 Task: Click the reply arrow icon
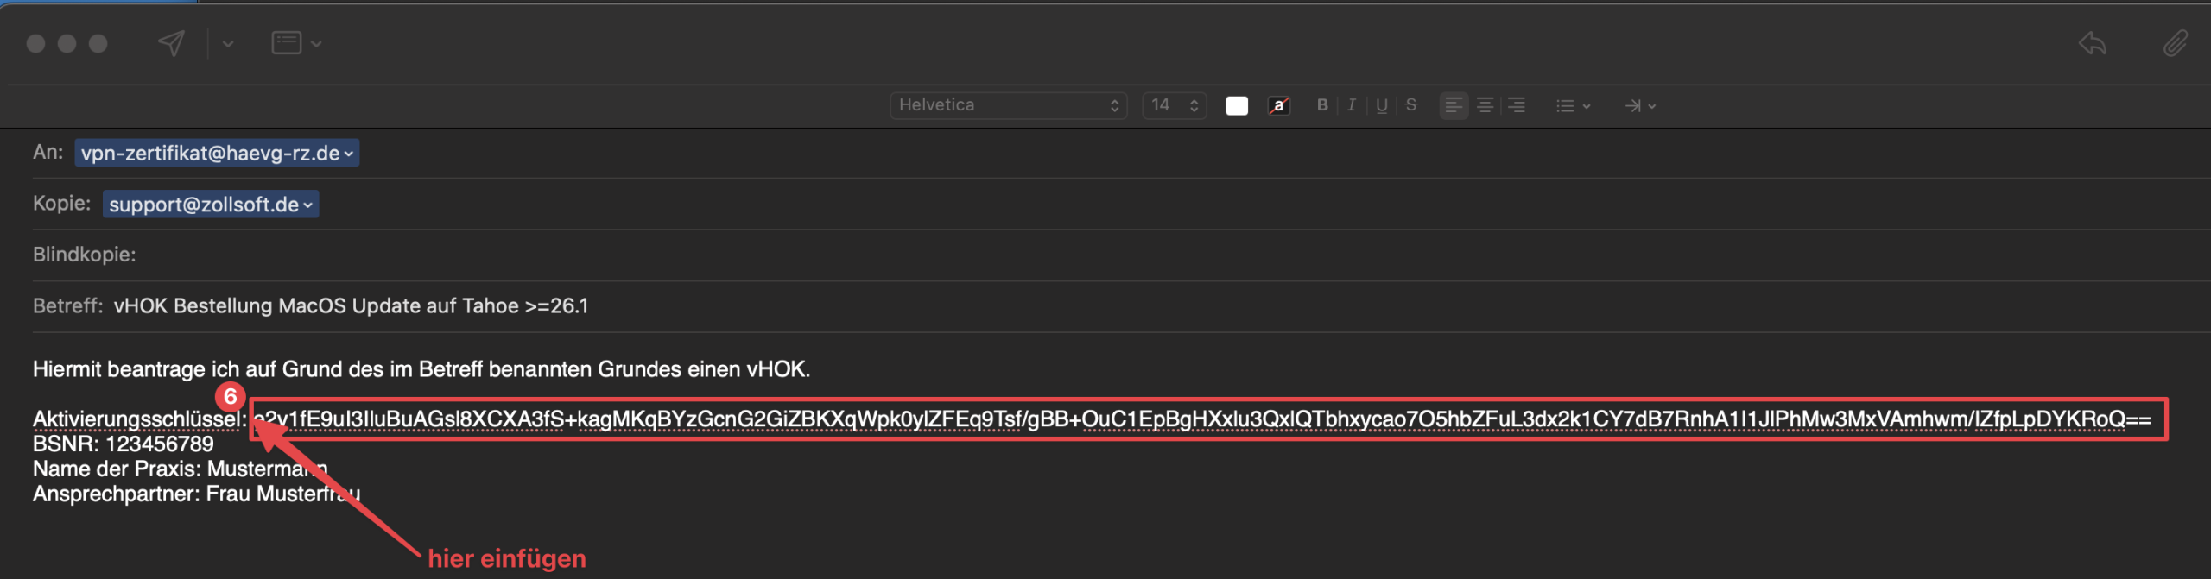[x=2092, y=43]
